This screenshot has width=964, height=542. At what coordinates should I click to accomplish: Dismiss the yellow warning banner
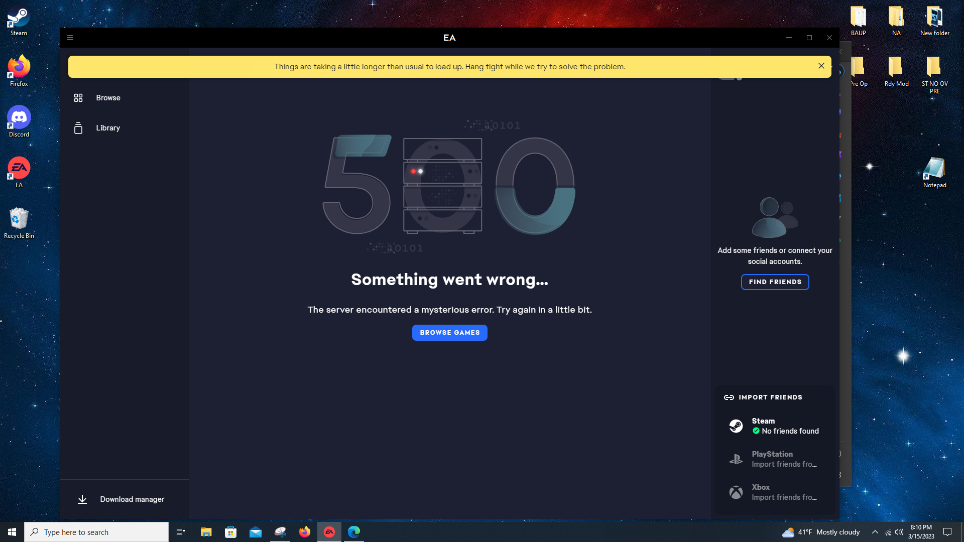(x=821, y=66)
